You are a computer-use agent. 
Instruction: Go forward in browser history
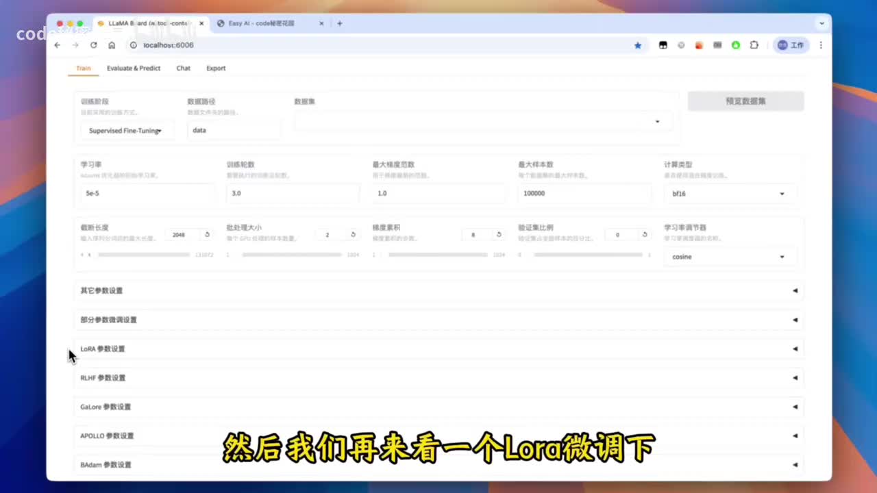(75, 45)
